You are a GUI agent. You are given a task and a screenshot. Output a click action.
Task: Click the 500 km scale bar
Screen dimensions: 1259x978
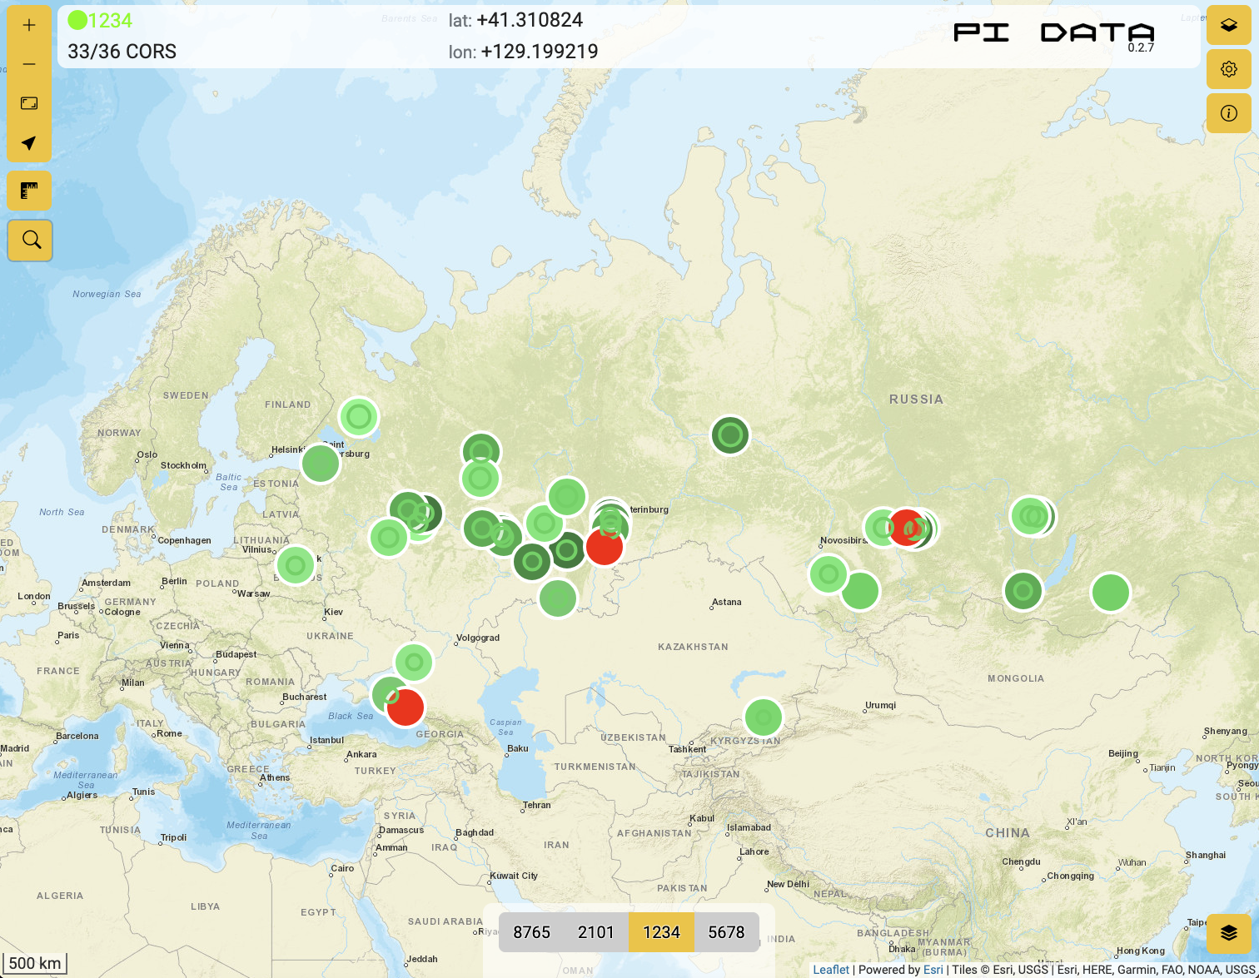pos(34,964)
